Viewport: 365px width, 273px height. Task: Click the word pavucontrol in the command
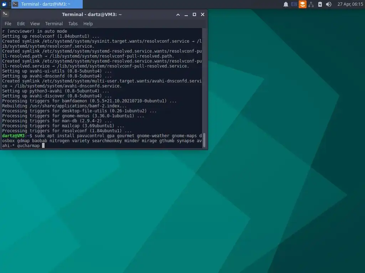click(91, 135)
